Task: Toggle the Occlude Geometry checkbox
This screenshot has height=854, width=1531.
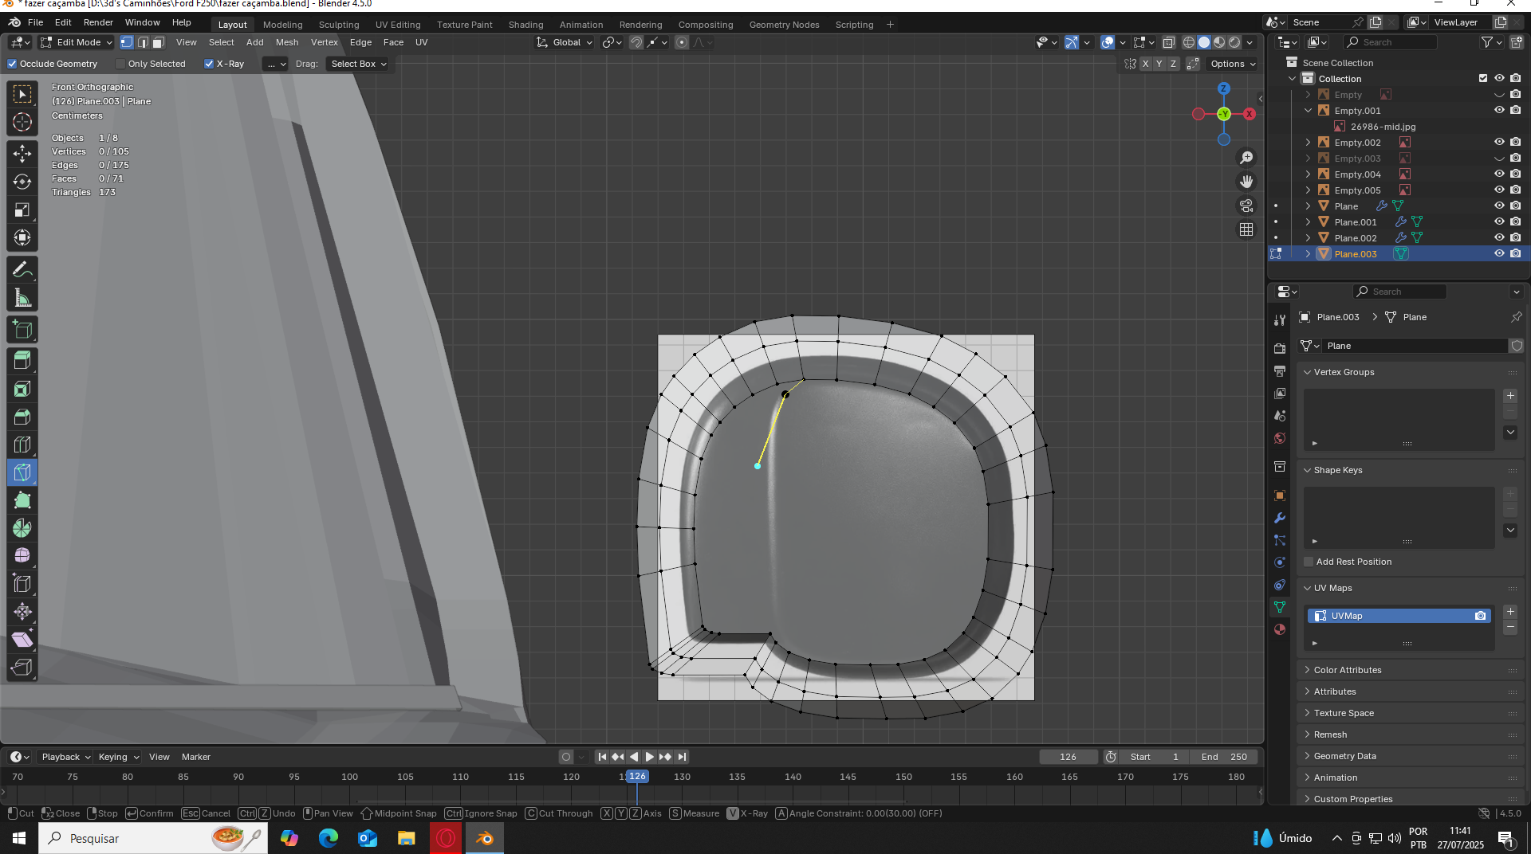Action: tap(12, 64)
